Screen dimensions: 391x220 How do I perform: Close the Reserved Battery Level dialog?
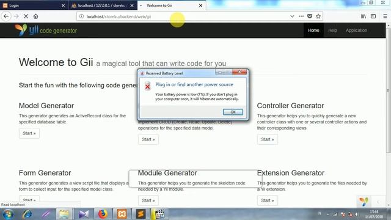[x=239, y=72]
